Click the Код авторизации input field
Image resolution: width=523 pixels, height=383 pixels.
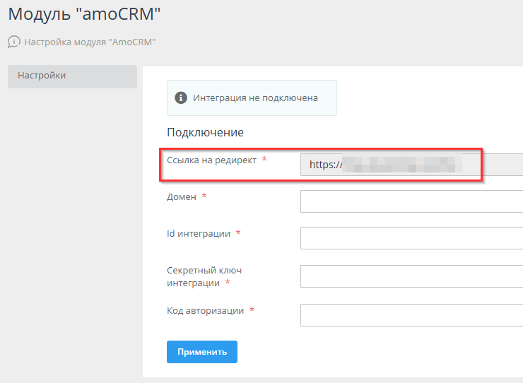click(411, 315)
